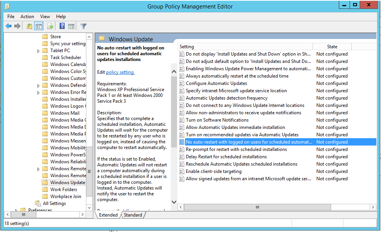Viewport: 381px width, 232px height.
Task: Click the Filter funnel toolbar icon
Action: coord(83,26)
